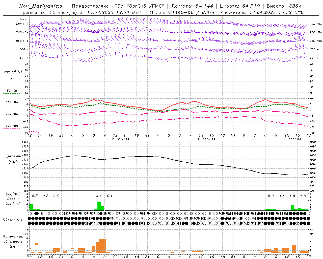
Task: Click the Тем-ра(°C) axis title
Action: (12, 72)
